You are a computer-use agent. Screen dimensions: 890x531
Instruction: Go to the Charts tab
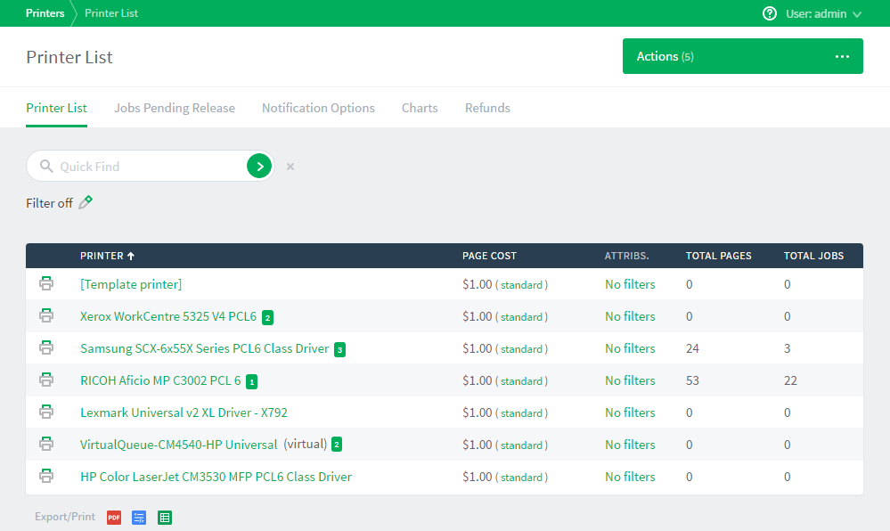[420, 108]
